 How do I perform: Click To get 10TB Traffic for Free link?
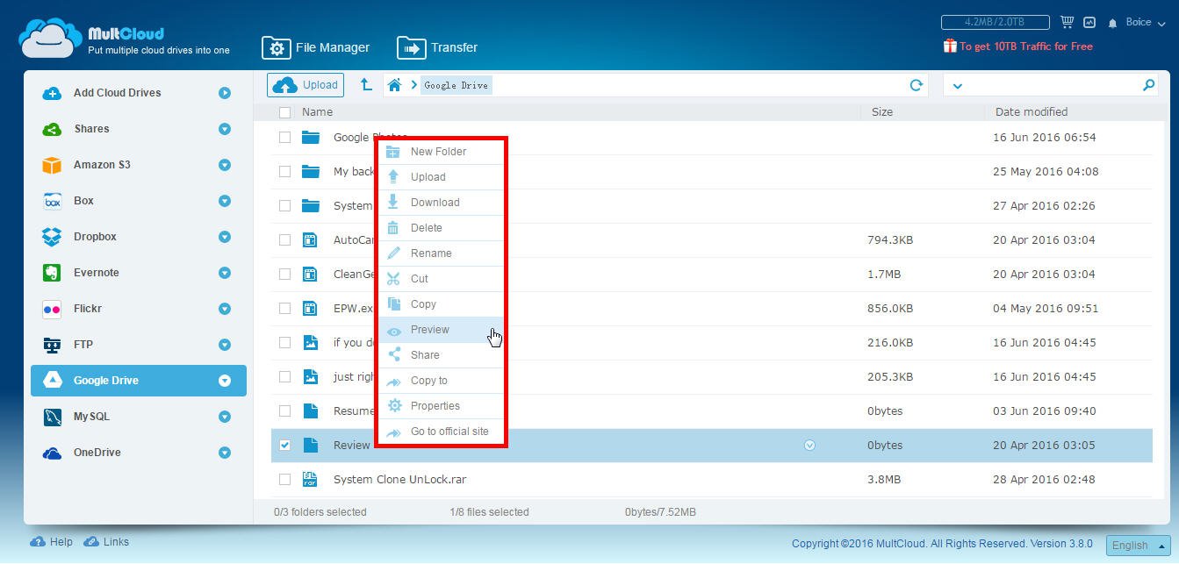point(1025,46)
